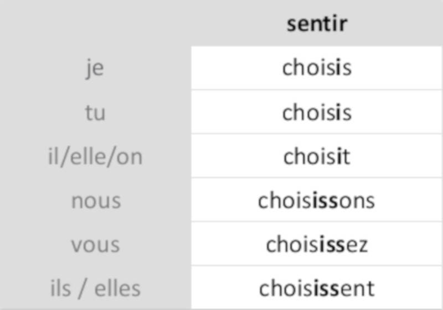The height and width of the screenshot is (310, 443).
Task: Select the 'choisissez' conjugation cell
Action: pyautogui.click(x=317, y=244)
